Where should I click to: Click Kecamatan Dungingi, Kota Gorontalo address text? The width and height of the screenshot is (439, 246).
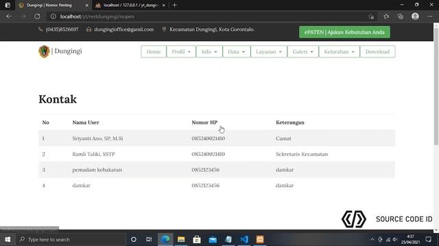click(212, 29)
